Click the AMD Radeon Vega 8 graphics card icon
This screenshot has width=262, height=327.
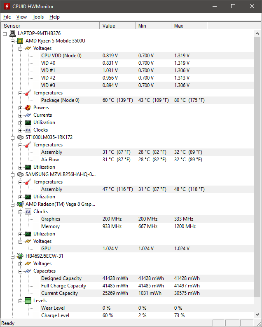pyautogui.click(x=20, y=204)
